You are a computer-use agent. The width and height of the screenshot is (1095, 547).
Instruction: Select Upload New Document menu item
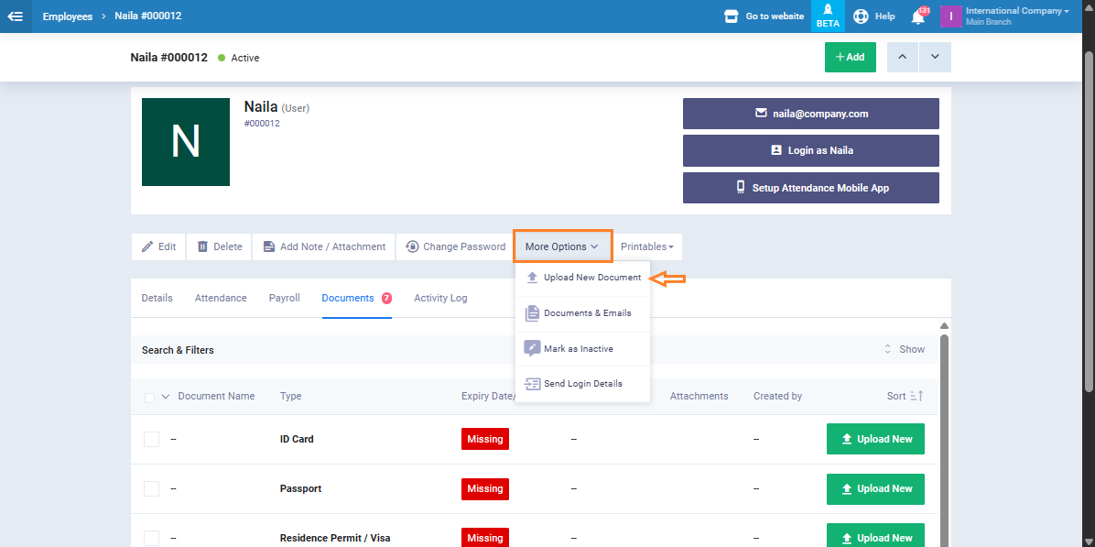(591, 278)
